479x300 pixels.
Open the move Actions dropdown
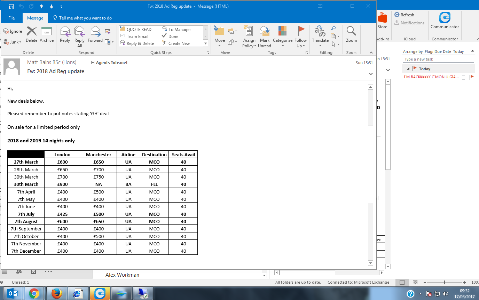232,42
